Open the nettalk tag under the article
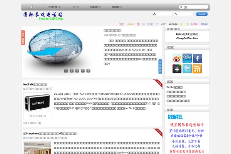Screen dimensions: 231x154 tap(32, 123)
